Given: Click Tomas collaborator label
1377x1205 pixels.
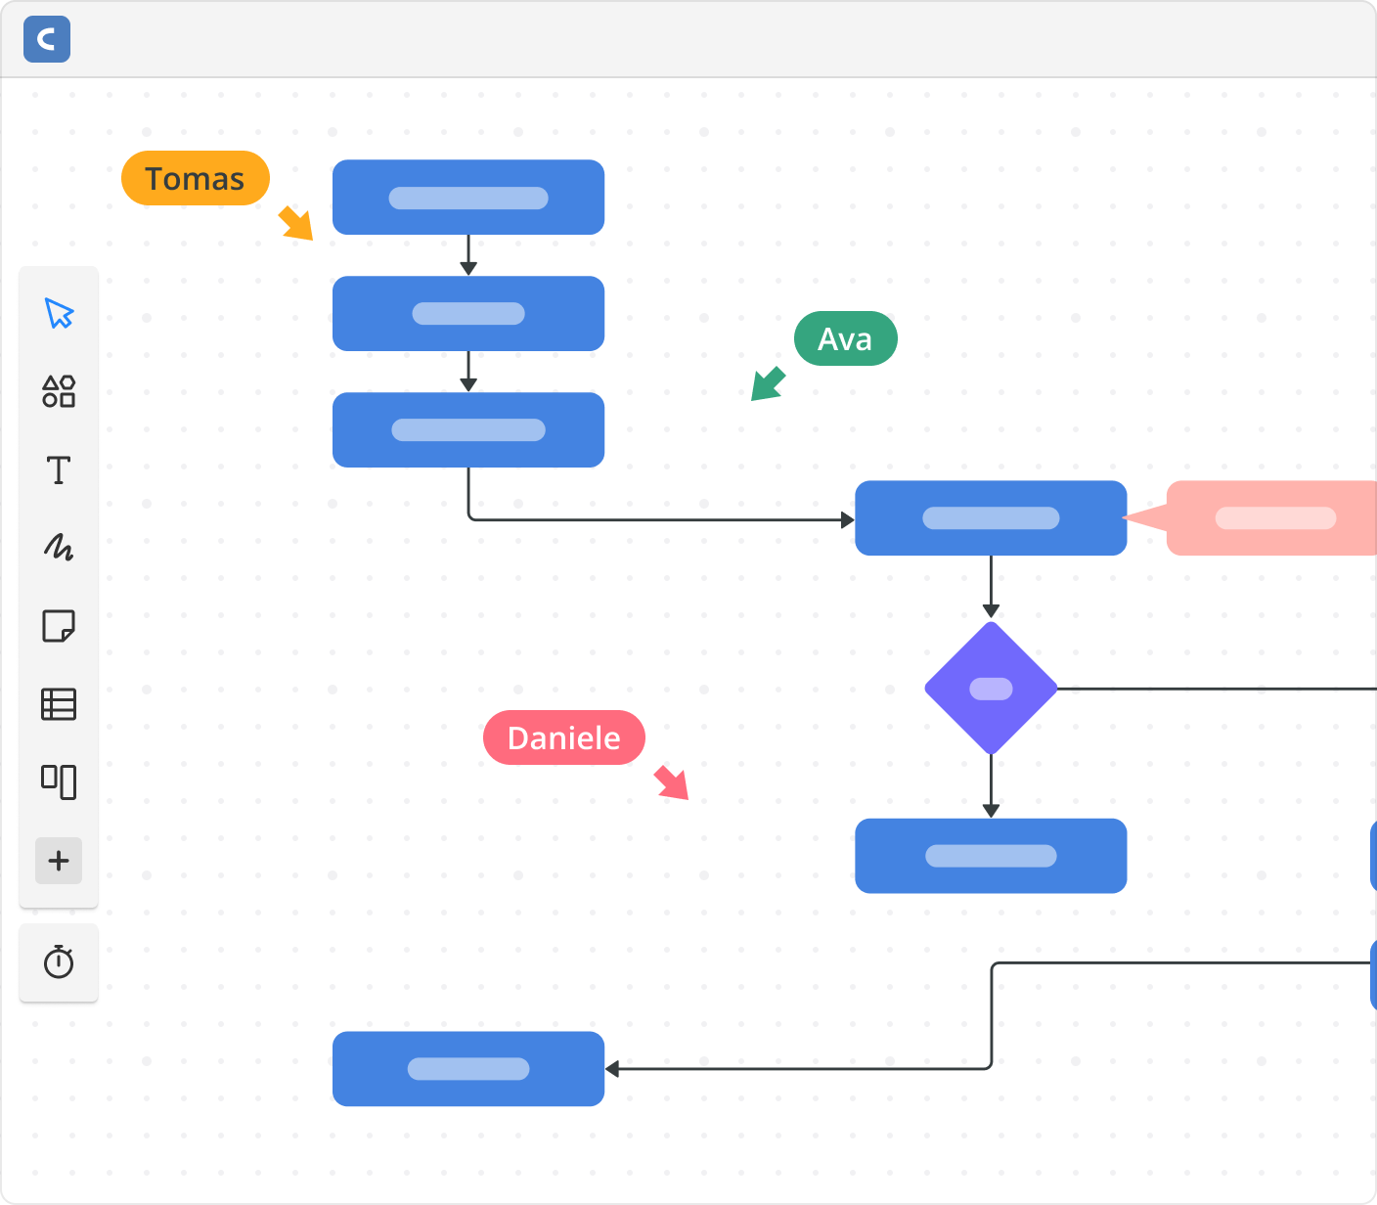Looking at the screenshot, I should (x=195, y=179).
